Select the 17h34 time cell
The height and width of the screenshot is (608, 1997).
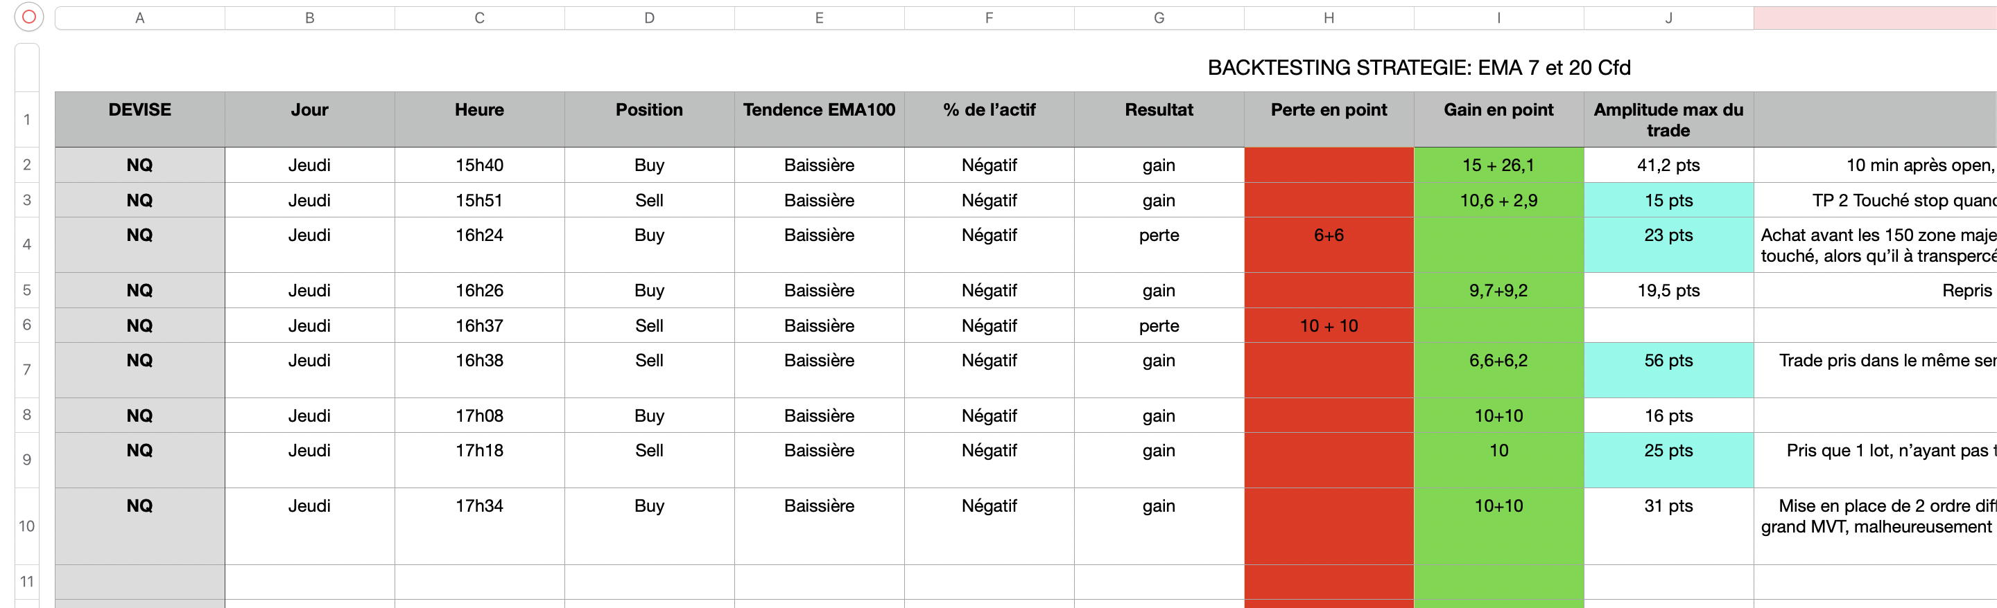click(479, 506)
